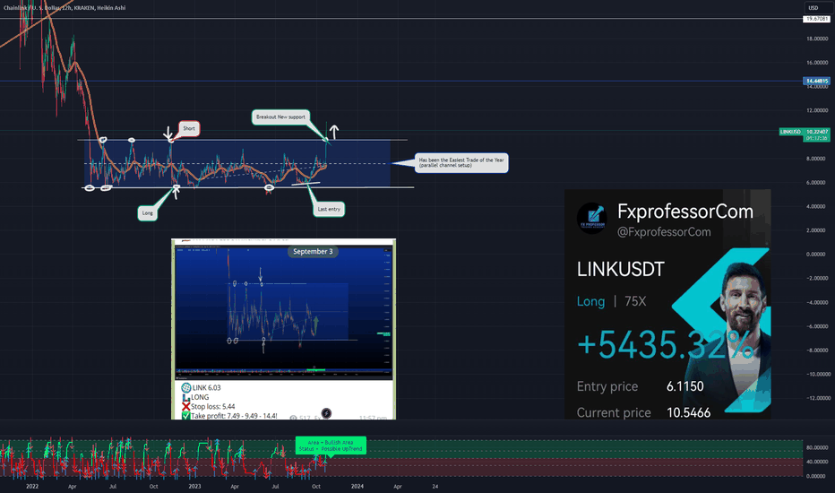Click the LINKUSDT pair title
835x493 pixels.
pos(620,270)
